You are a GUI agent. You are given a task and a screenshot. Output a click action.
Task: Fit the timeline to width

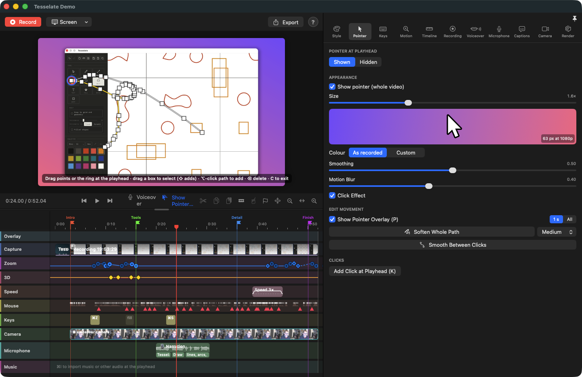coord(302,201)
